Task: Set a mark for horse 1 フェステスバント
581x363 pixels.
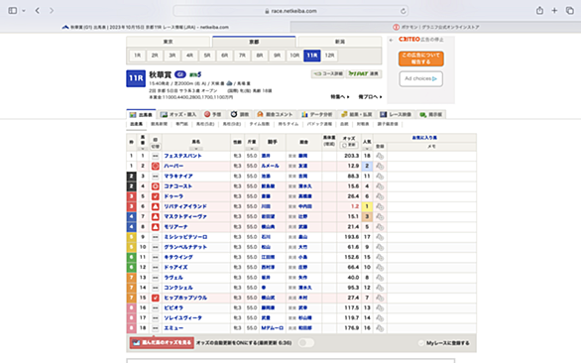Action: coord(156,156)
